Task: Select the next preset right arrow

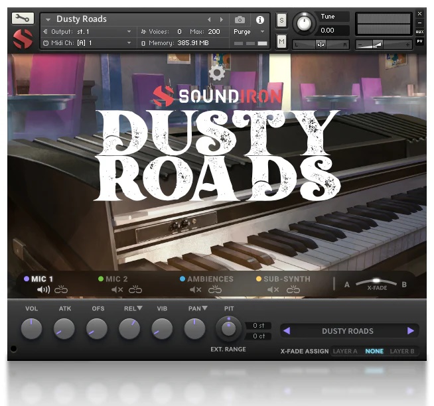Action: tap(411, 330)
